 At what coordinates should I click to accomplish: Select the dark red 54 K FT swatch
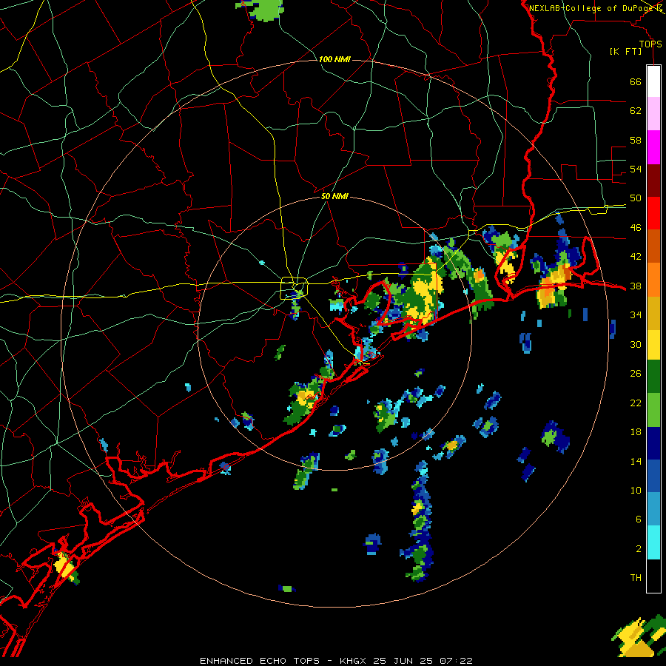click(x=653, y=181)
